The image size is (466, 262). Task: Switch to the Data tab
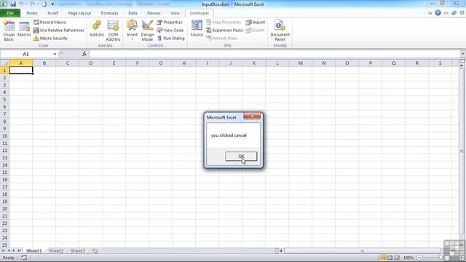coord(133,13)
